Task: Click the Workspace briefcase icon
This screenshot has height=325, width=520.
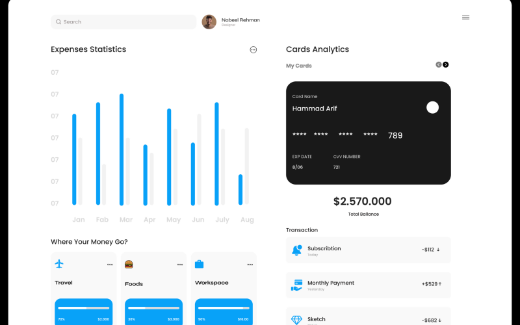Action: pos(199,264)
